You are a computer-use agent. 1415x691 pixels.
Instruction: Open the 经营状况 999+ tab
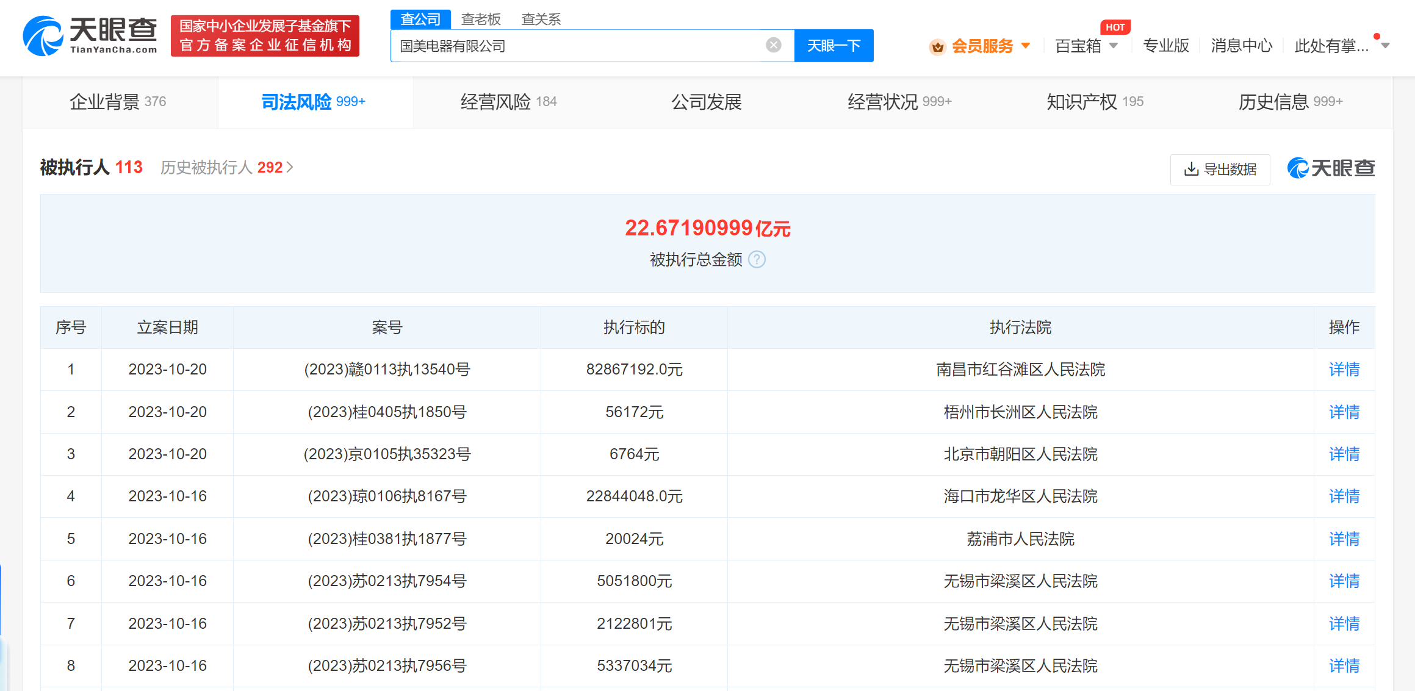(x=899, y=102)
